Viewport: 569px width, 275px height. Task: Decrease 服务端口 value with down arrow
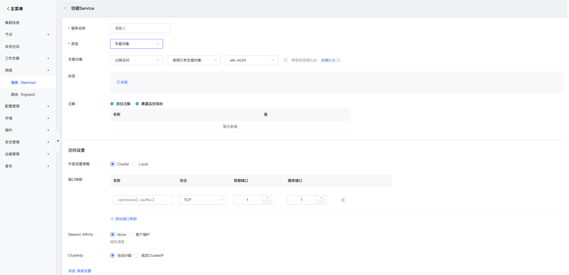[x=321, y=202]
